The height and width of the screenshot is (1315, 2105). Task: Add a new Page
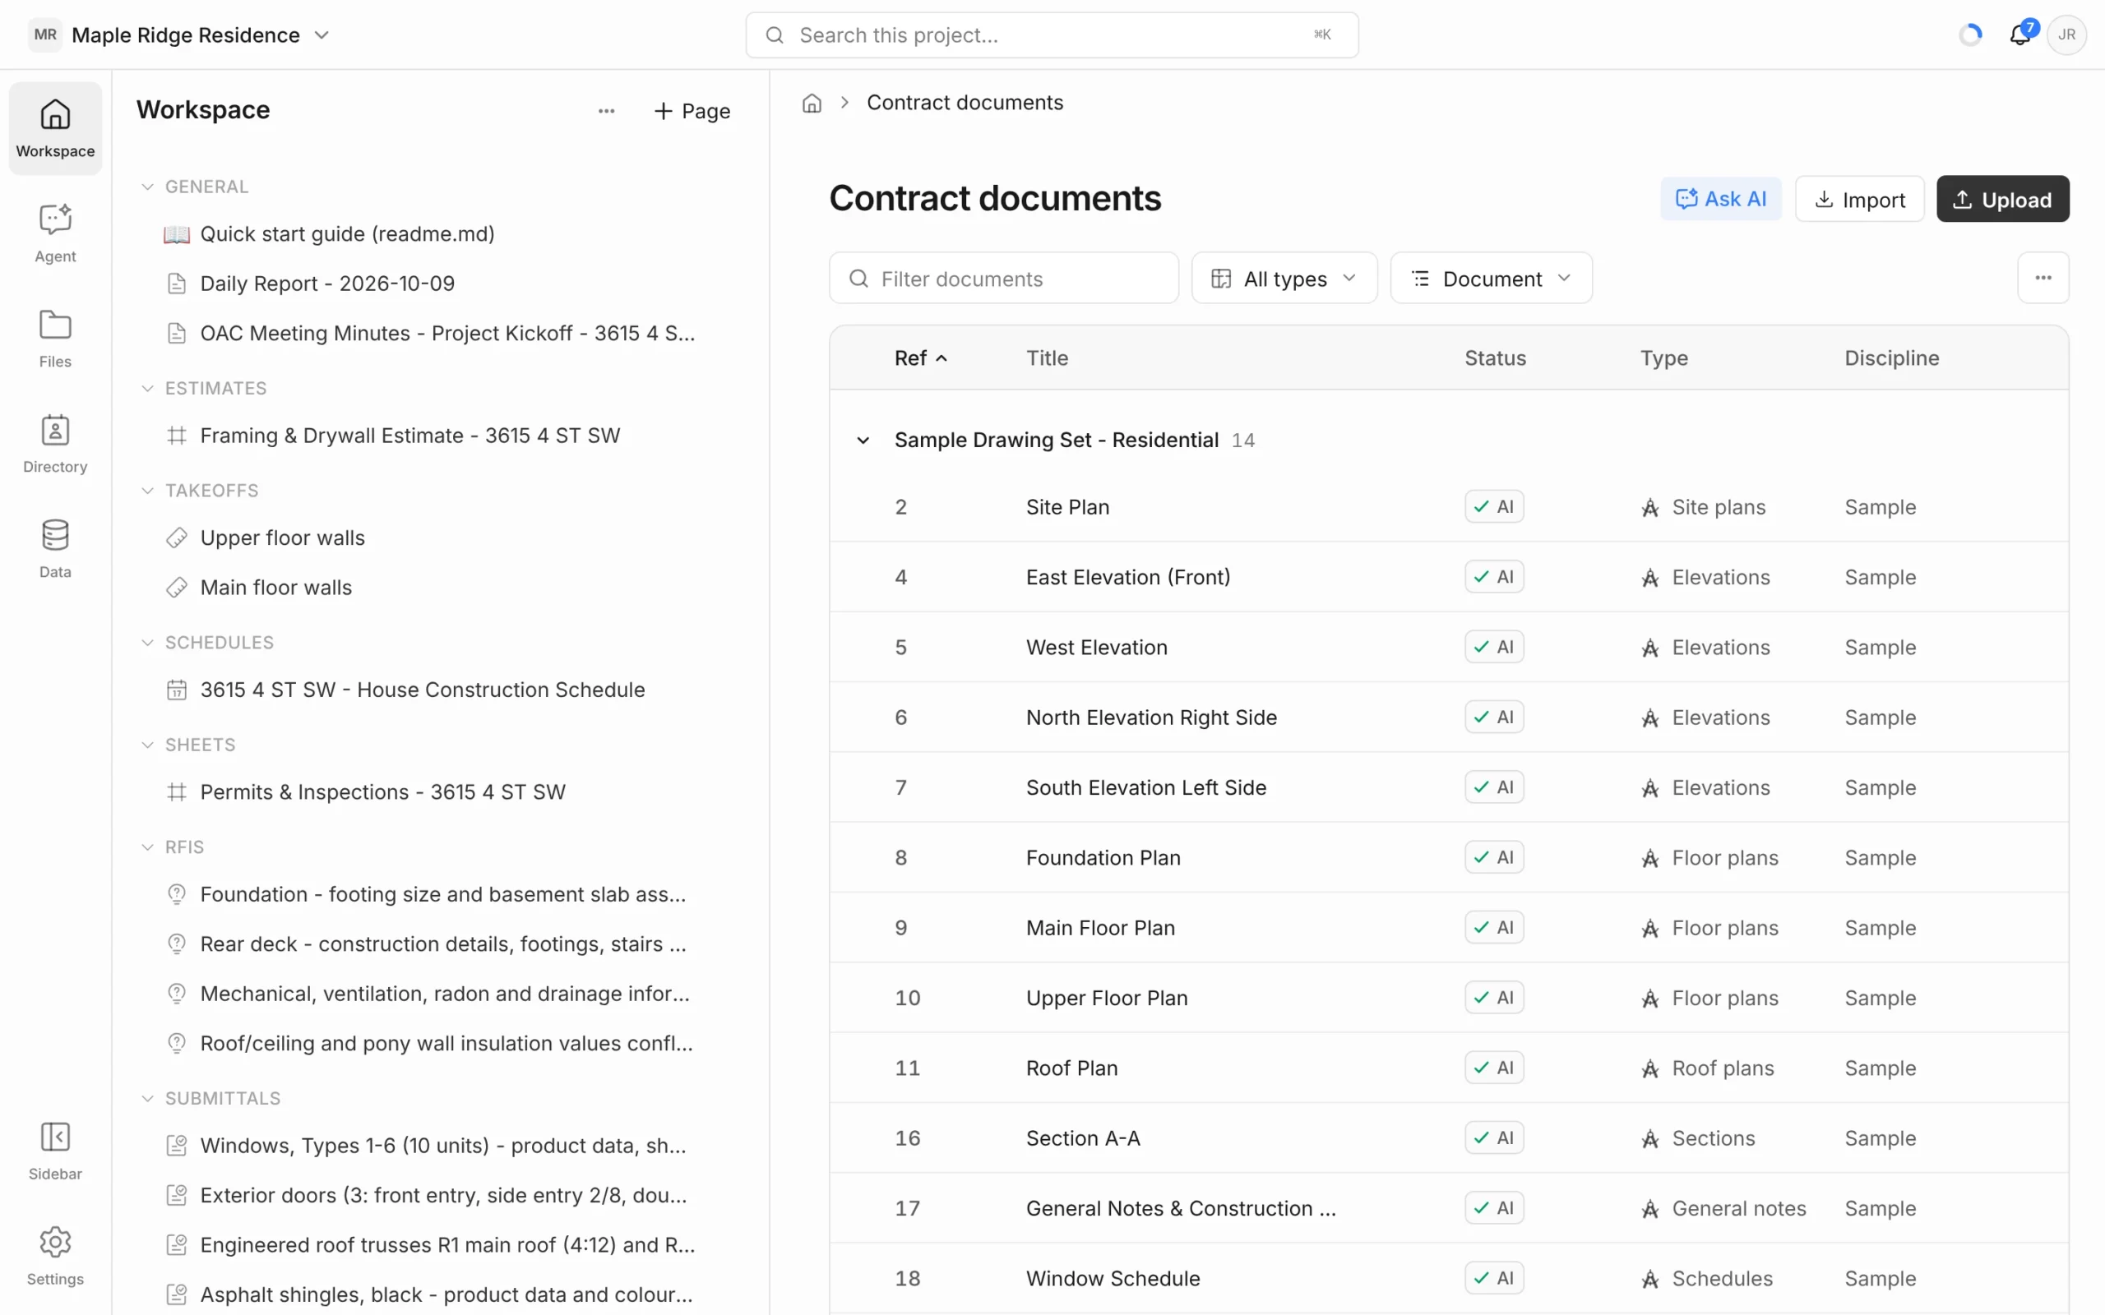(692, 110)
